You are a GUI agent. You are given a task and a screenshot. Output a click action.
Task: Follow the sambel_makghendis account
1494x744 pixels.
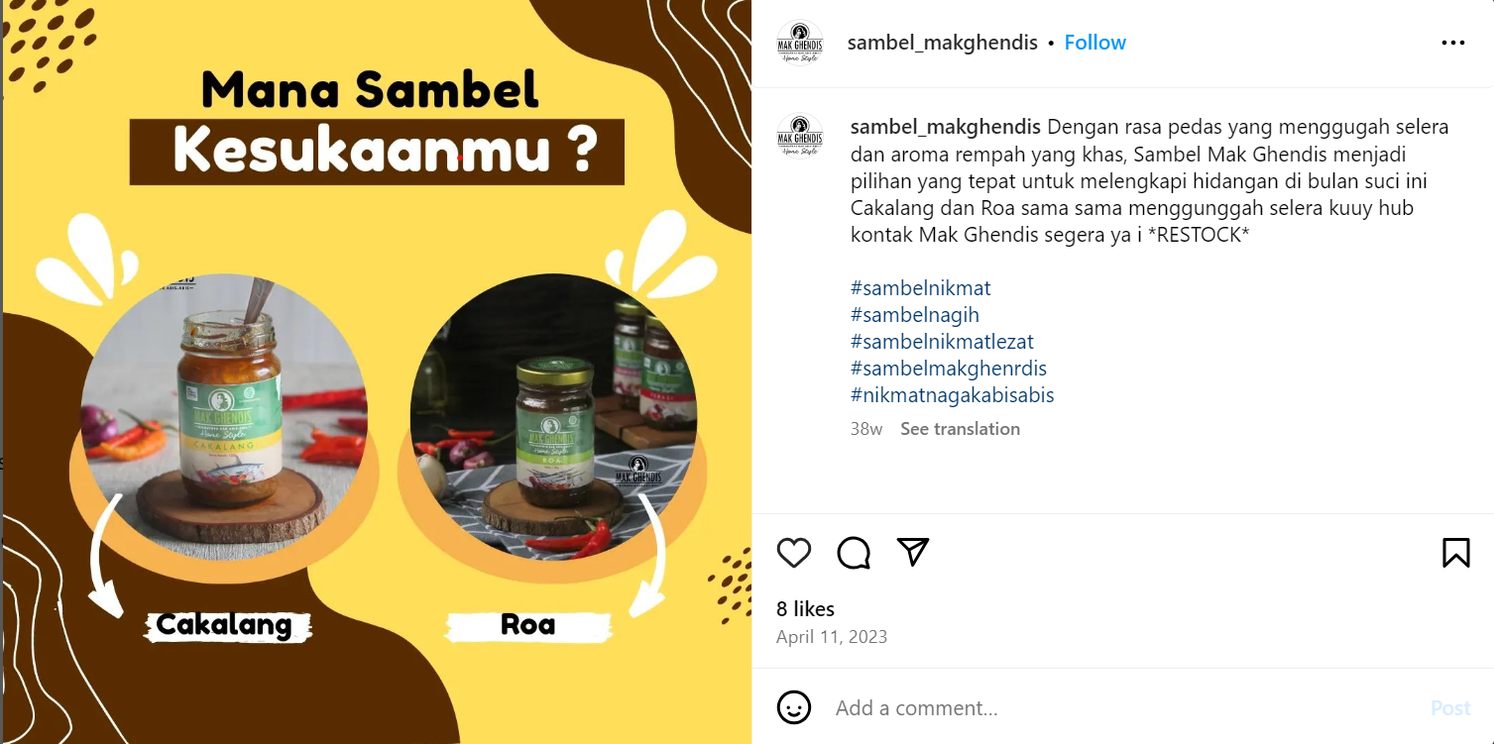tap(1094, 43)
